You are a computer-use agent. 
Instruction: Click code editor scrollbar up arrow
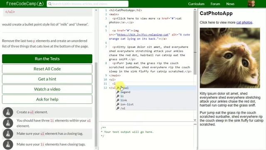pyautogui.click(x=195, y=10)
